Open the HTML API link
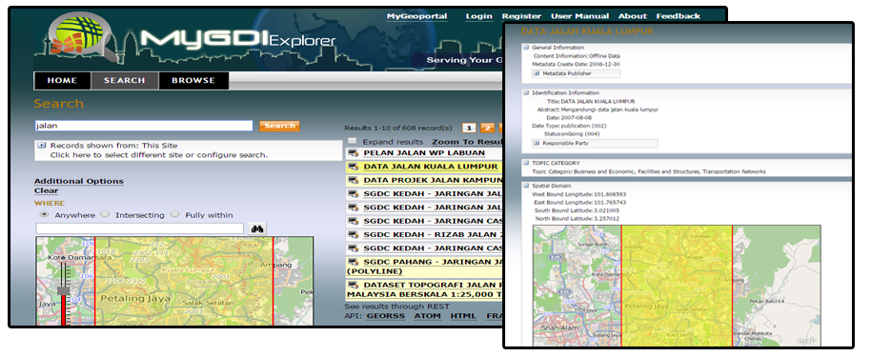 [463, 316]
